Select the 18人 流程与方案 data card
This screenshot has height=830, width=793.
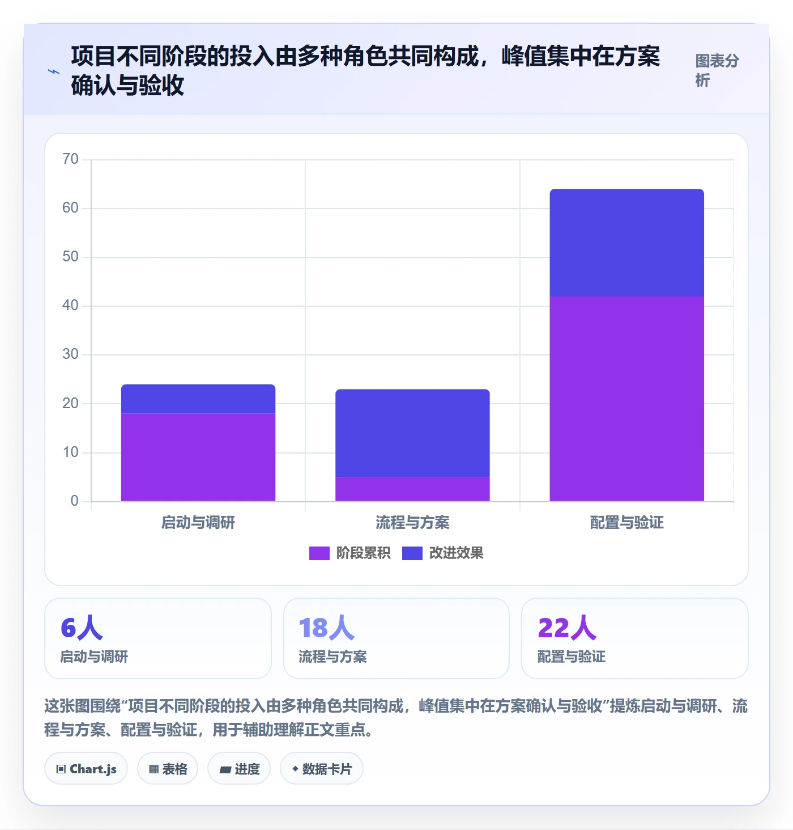(x=396, y=638)
